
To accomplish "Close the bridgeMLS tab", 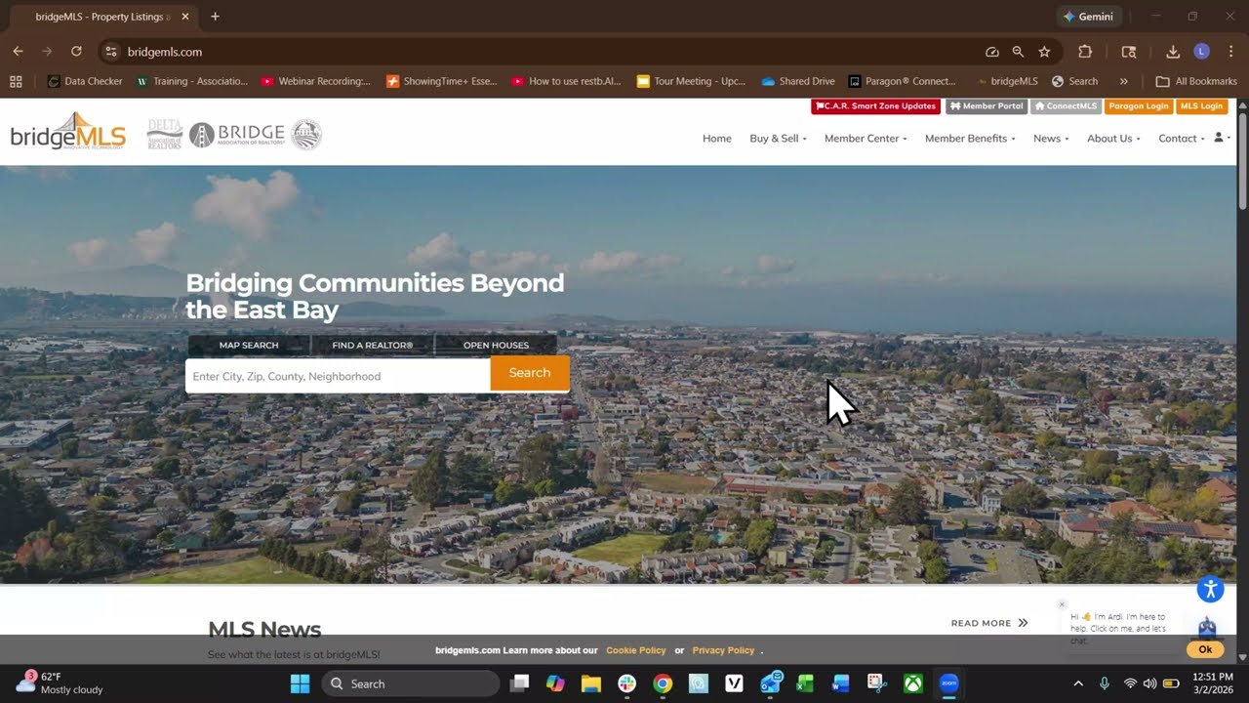I will 185,17.
